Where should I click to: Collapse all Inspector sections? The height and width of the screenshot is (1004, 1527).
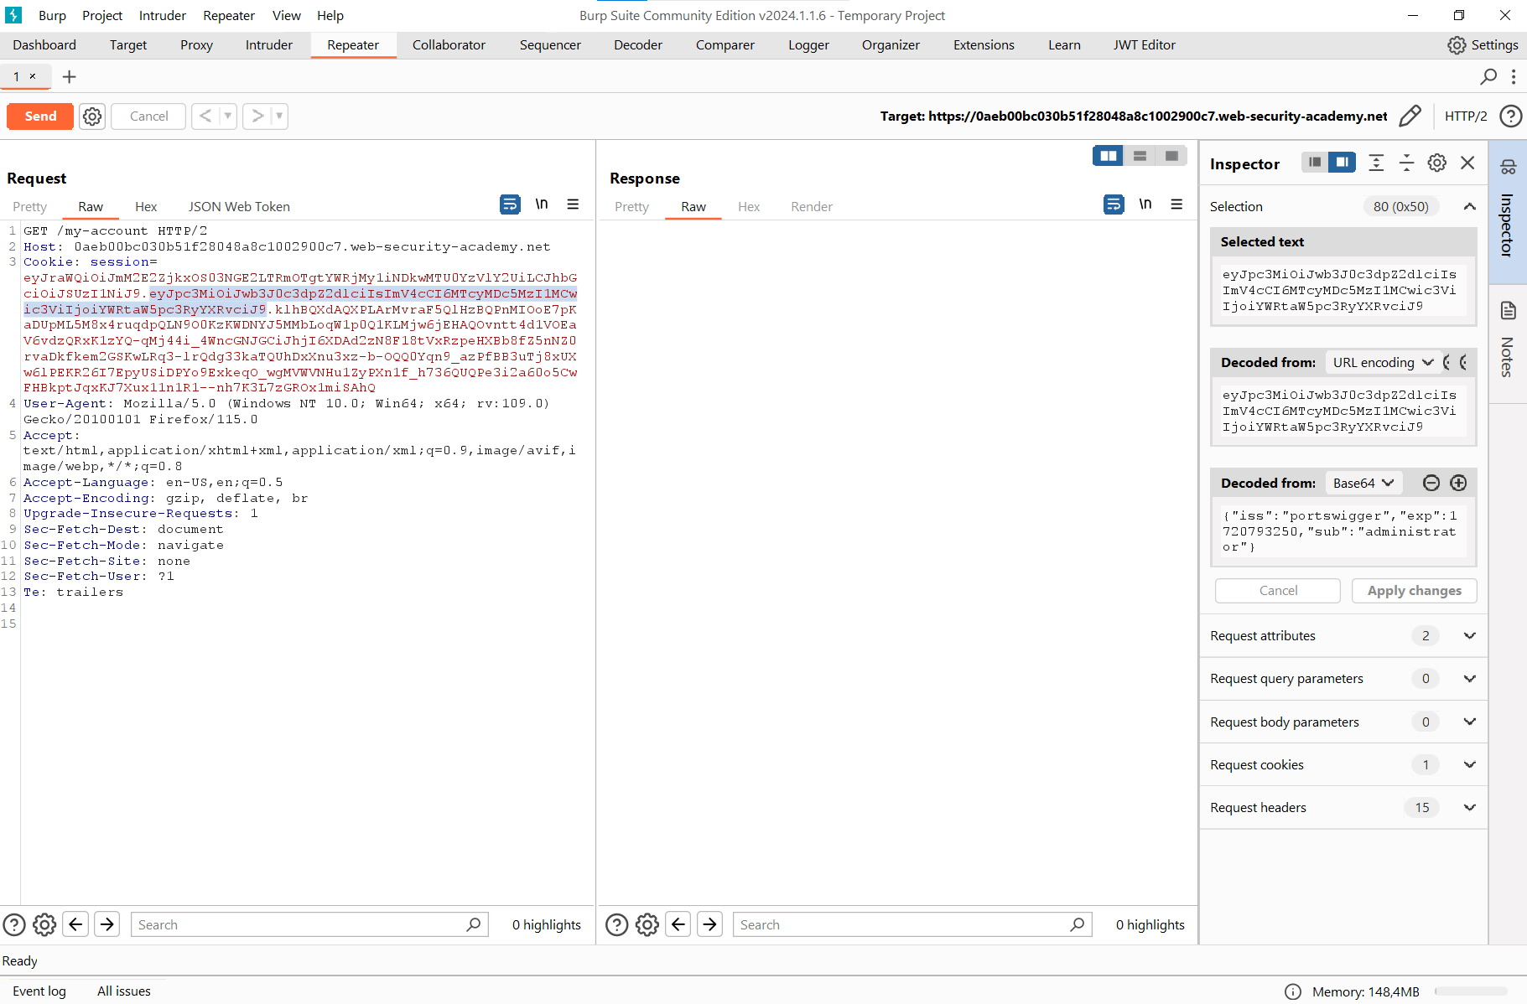point(1406,163)
